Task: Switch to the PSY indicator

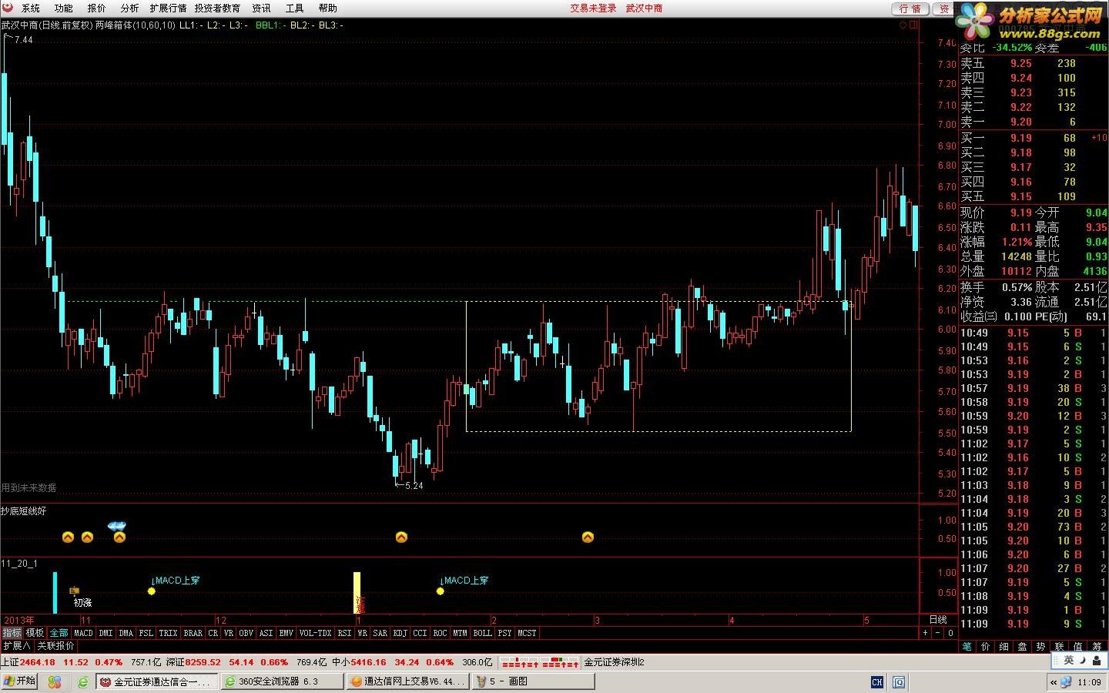Action: point(505,633)
